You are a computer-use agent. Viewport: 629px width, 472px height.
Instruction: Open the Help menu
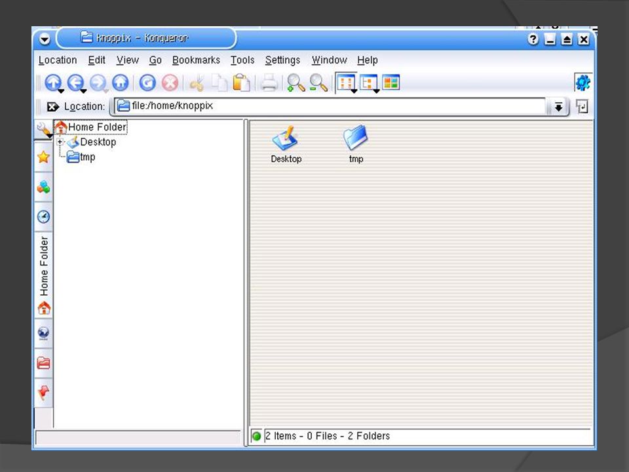(368, 60)
